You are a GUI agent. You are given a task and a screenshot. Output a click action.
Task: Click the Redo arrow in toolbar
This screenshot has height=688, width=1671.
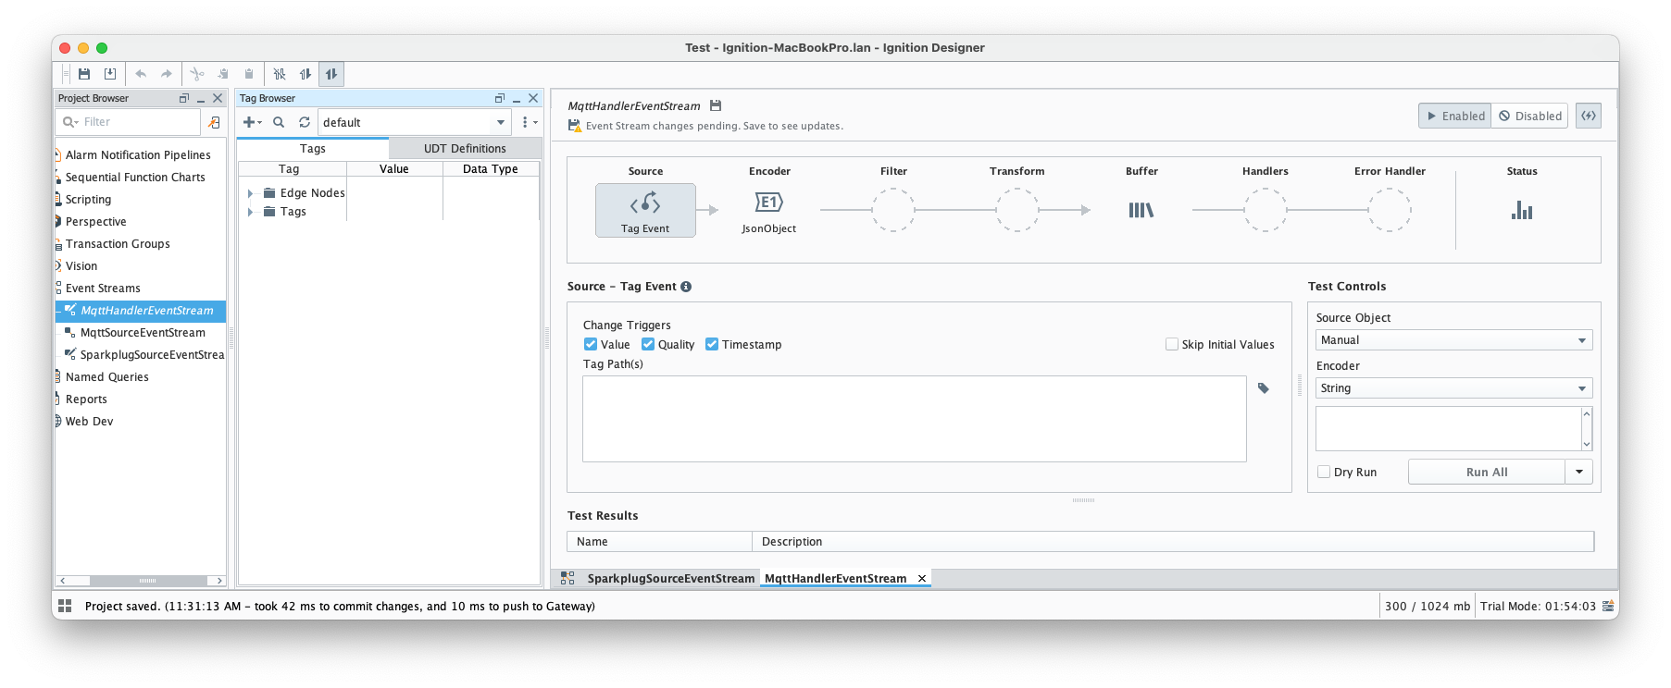coord(167,74)
